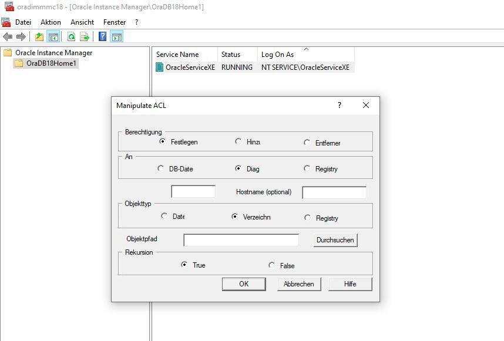Confirm the ACL dialog with OK

(243, 284)
